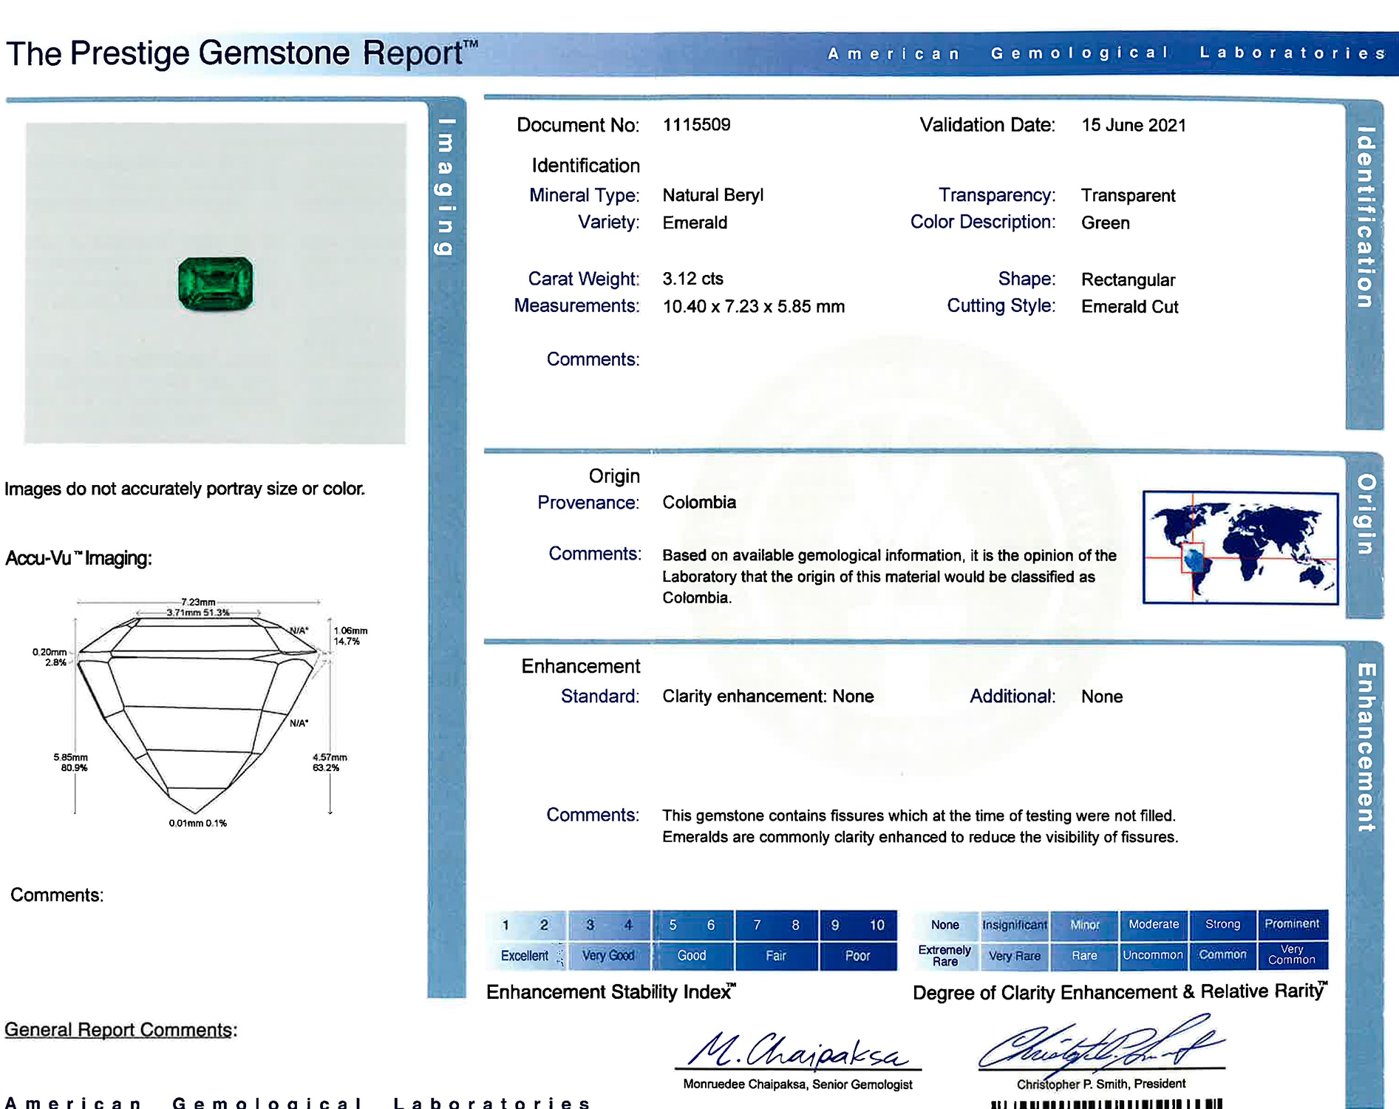Select the vertical Origin tab
The image size is (1399, 1109).
pos(1365,514)
